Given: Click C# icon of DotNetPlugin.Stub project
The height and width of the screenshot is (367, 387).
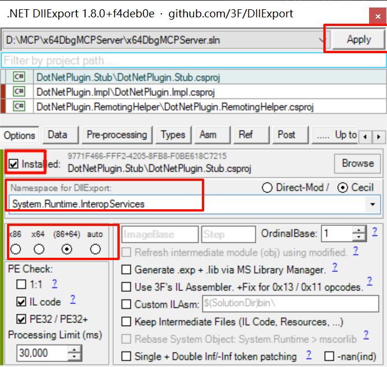Looking at the screenshot, I should [x=19, y=77].
